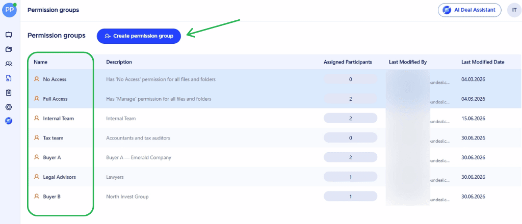Open the participants sidebar icon
Image resolution: width=522 pixels, height=224 pixels.
[x=9, y=64]
